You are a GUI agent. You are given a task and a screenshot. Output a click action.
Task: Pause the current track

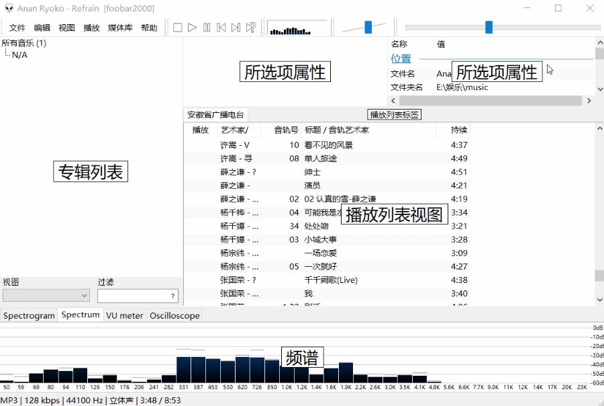click(206, 28)
